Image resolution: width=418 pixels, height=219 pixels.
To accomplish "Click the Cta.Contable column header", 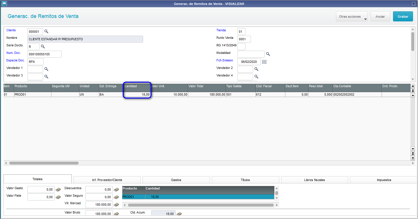I will tap(357, 88).
